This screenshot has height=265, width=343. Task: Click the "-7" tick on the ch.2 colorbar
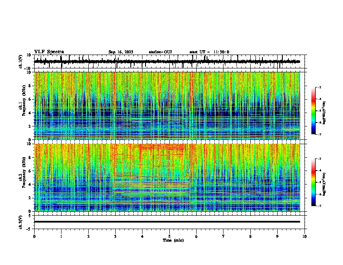320,206
